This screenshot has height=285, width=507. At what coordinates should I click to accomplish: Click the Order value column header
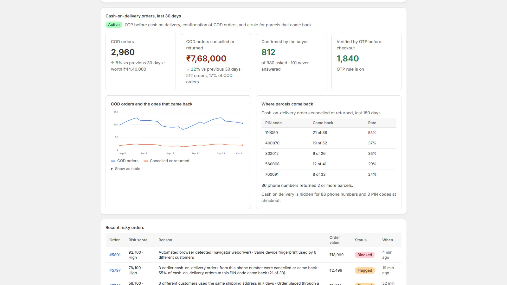(335, 240)
